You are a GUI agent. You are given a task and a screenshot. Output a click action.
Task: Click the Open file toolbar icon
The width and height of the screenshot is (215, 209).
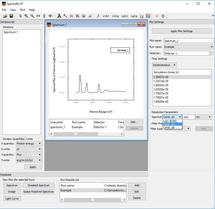[x=5, y=16]
